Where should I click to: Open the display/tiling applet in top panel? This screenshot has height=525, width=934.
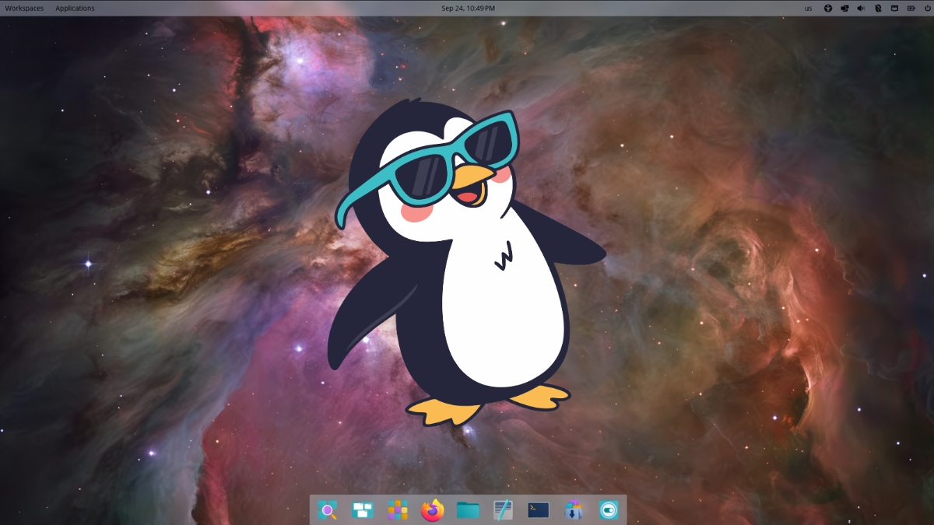click(x=844, y=9)
